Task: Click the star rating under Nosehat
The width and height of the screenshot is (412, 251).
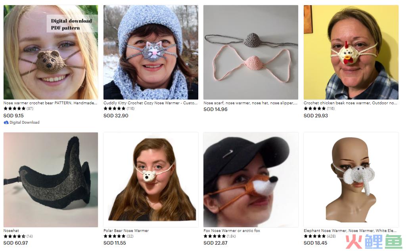Action: (x=14, y=236)
